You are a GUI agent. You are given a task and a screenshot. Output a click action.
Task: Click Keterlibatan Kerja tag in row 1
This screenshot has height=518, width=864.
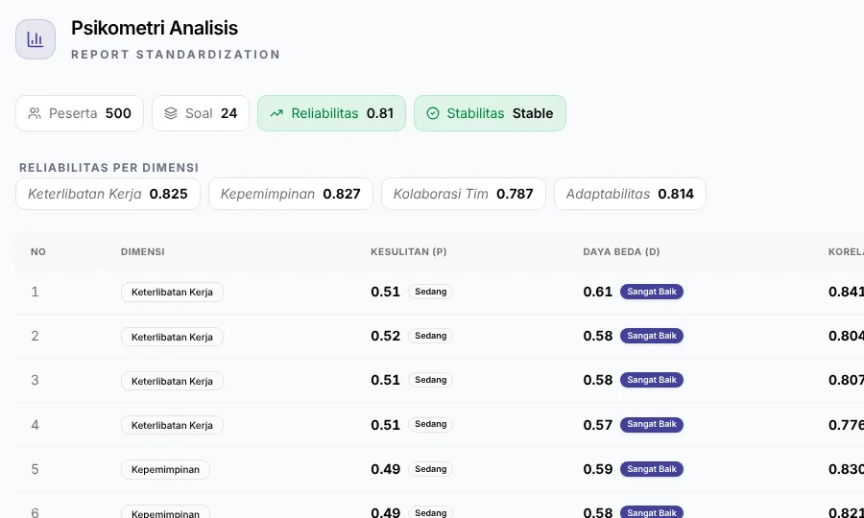click(172, 293)
